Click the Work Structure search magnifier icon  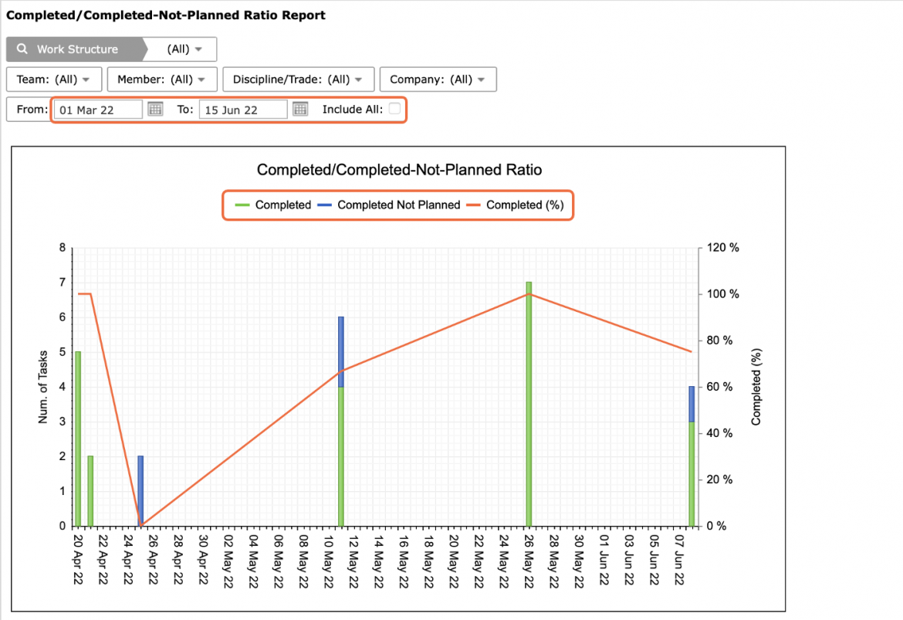pos(22,49)
